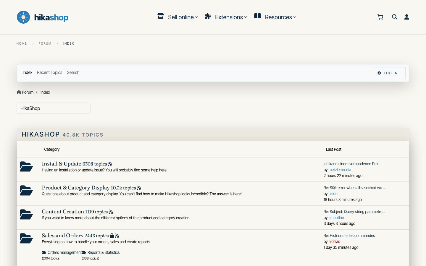
Task: Open RSS feed for Product & Category Display
Action: click(x=139, y=188)
